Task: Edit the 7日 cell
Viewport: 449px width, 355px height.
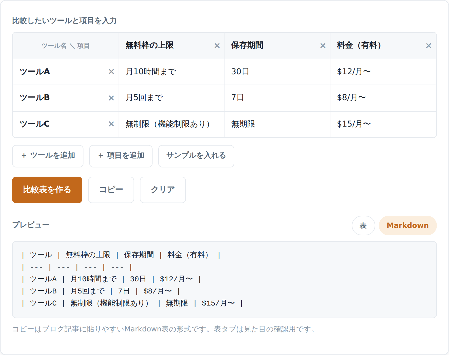Action: point(277,98)
